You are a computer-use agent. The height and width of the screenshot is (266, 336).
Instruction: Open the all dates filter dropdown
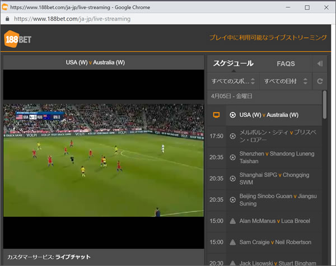coord(286,81)
